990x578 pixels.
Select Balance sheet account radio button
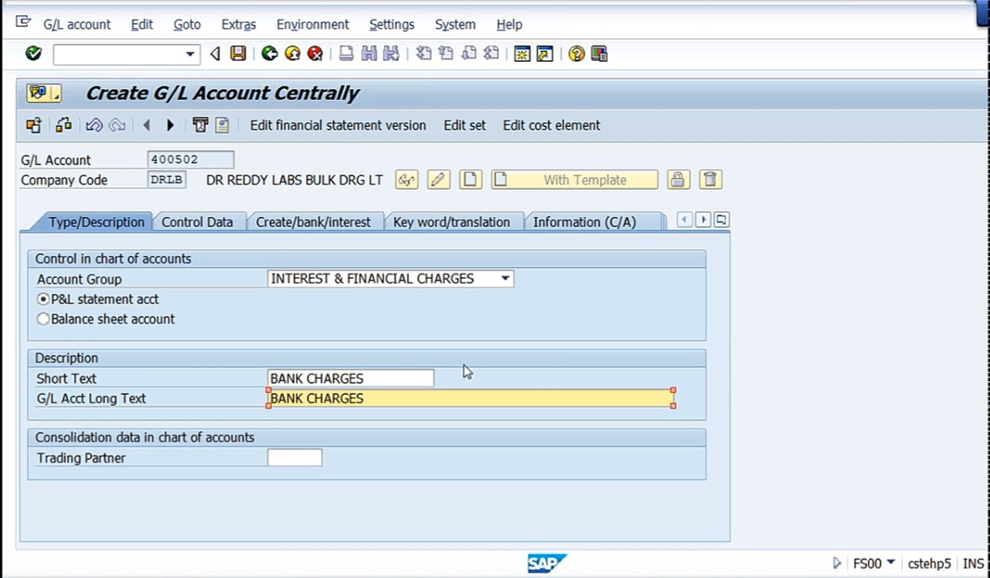tap(43, 319)
